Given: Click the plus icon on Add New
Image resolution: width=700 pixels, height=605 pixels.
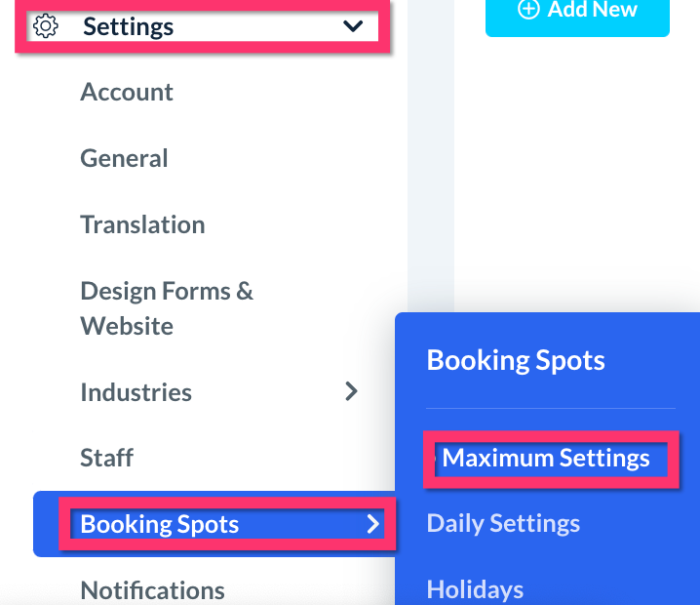Looking at the screenshot, I should pyautogui.click(x=528, y=10).
